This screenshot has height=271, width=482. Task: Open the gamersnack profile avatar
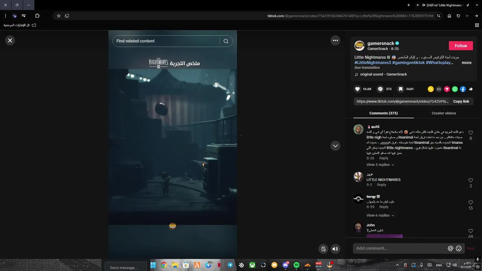click(360, 46)
